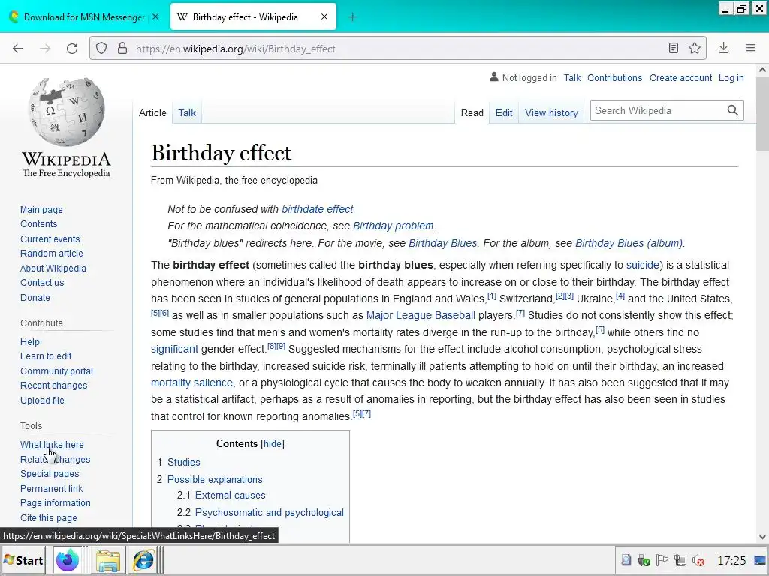The width and height of the screenshot is (769, 576).
Task: Close the Birthday effect tab
Action: click(324, 17)
